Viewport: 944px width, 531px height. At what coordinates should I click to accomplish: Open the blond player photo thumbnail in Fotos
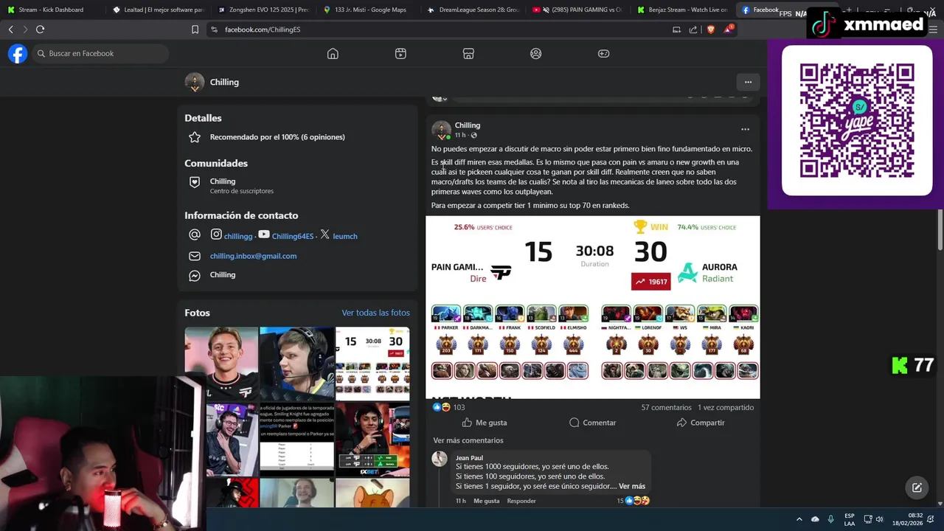(221, 364)
